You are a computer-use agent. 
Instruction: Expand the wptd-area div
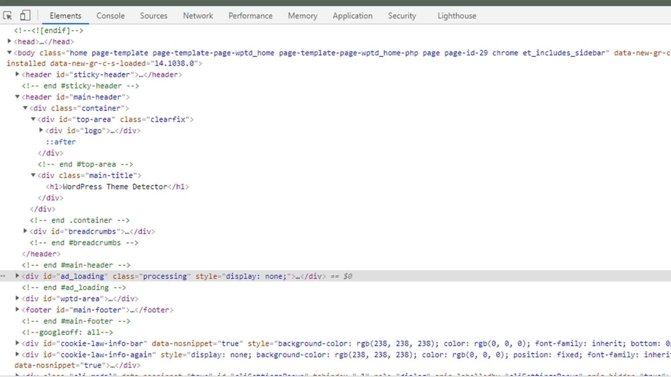coord(17,298)
